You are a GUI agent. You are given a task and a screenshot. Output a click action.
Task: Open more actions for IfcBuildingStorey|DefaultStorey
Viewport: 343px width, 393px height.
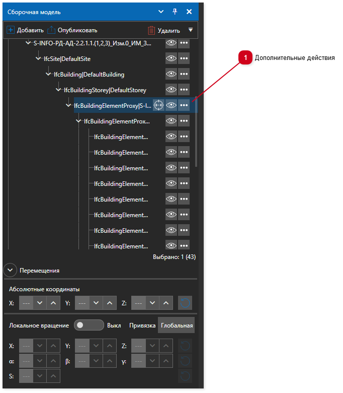tap(184, 90)
